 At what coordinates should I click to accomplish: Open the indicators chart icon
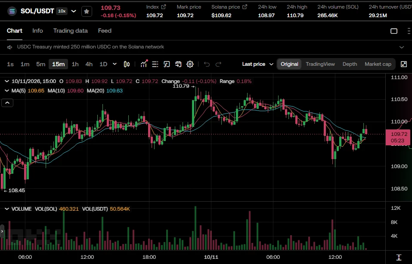(x=144, y=64)
